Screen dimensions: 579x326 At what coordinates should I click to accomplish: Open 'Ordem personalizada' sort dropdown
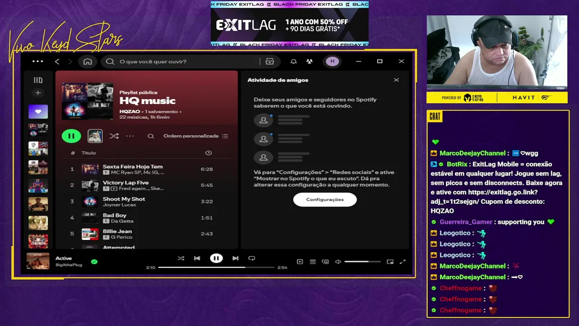[195, 136]
